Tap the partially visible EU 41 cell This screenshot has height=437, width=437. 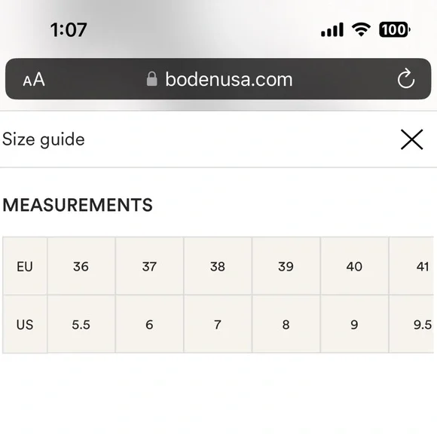(x=411, y=266)
